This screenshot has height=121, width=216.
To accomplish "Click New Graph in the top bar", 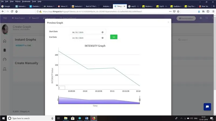I will pos(49,18).
